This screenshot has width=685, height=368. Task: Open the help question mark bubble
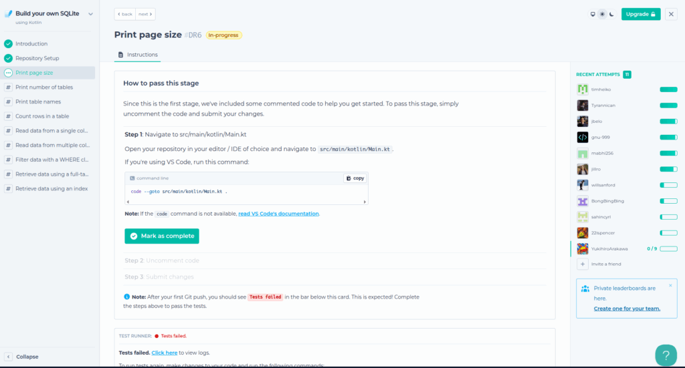(666, 355)
